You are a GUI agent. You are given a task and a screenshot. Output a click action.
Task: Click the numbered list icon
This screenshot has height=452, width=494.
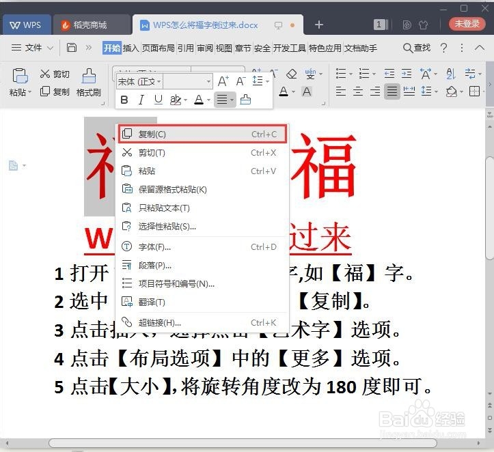[364, 74]
